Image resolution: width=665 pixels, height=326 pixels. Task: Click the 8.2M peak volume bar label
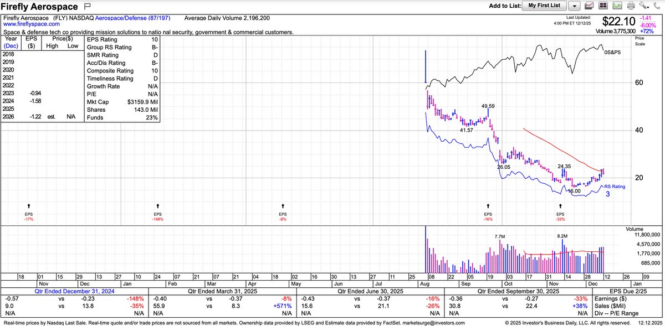click(564, 236)
